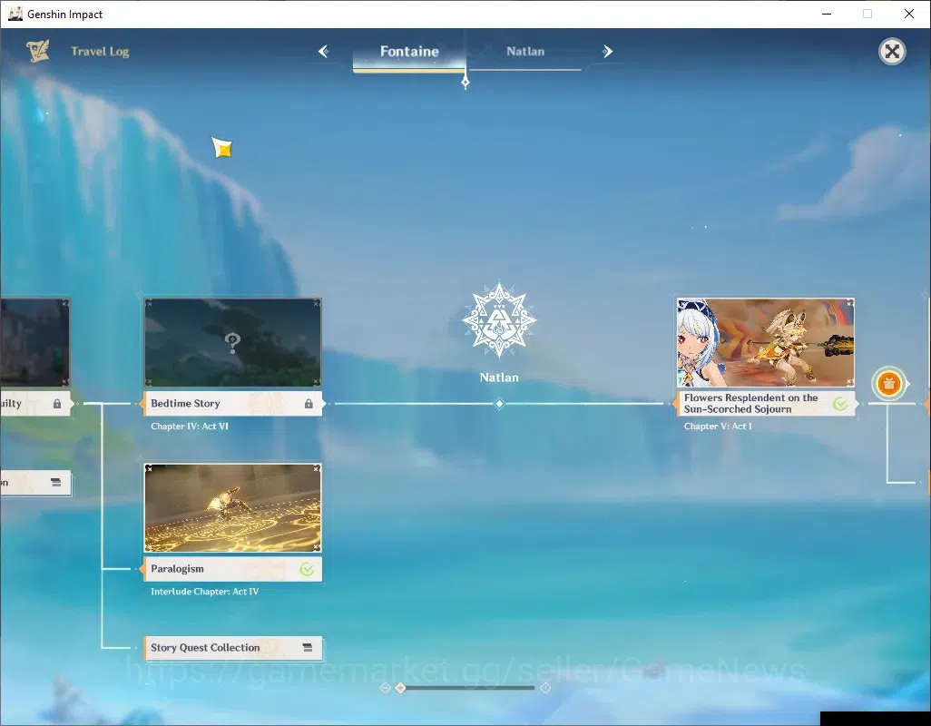The image size is (931, 726).
Task: Click the yellow star cursor marker
Action: 222,148
